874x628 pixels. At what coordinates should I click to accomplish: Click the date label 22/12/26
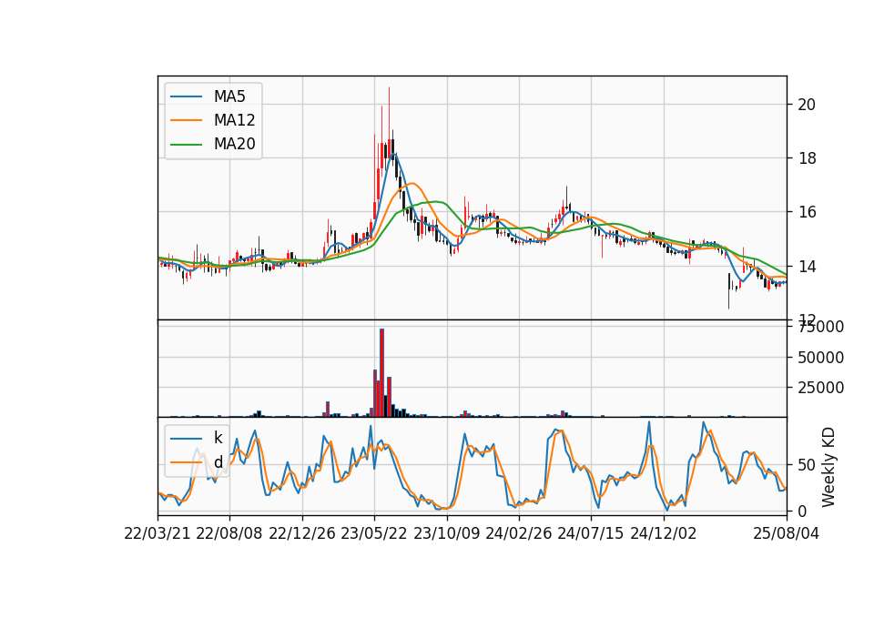pyautogui.click(x=302, y=534)
